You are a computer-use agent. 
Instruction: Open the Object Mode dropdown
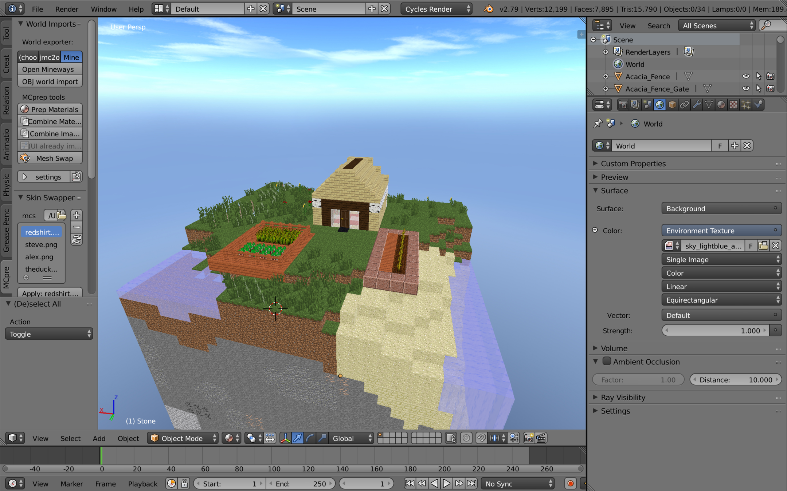[183, 438]
